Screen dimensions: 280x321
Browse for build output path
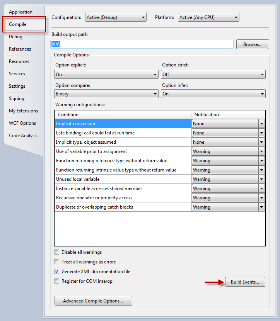[x=252, y=44]
